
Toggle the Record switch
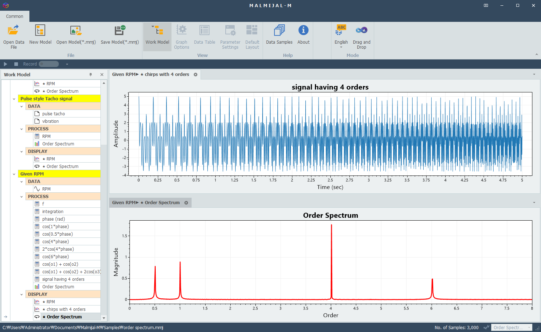point(49,64)
